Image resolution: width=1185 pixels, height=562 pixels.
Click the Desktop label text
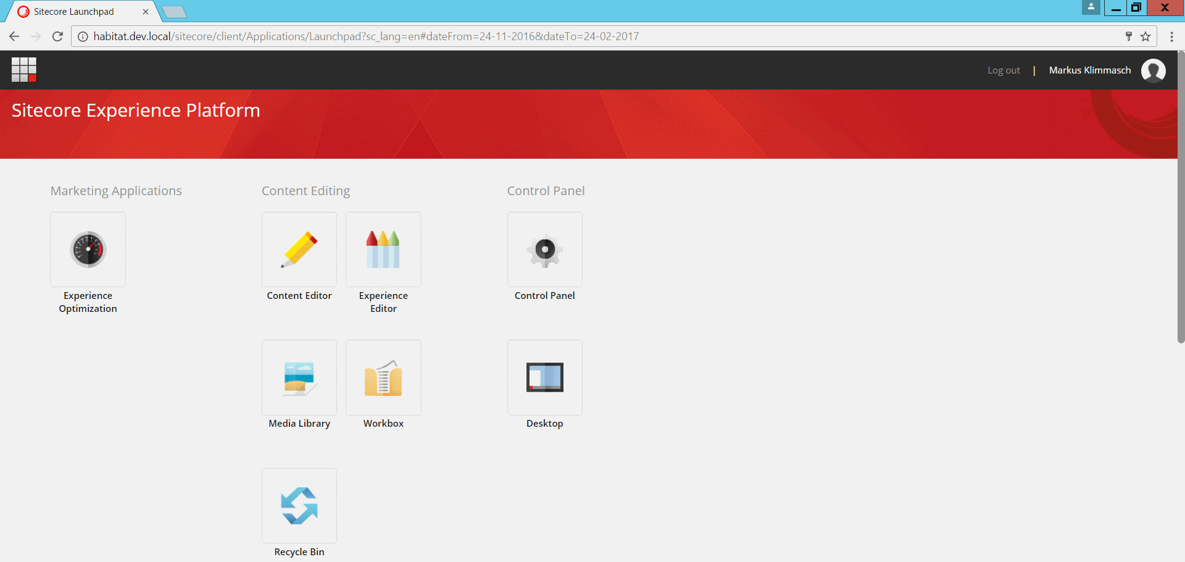click(545, 424)
